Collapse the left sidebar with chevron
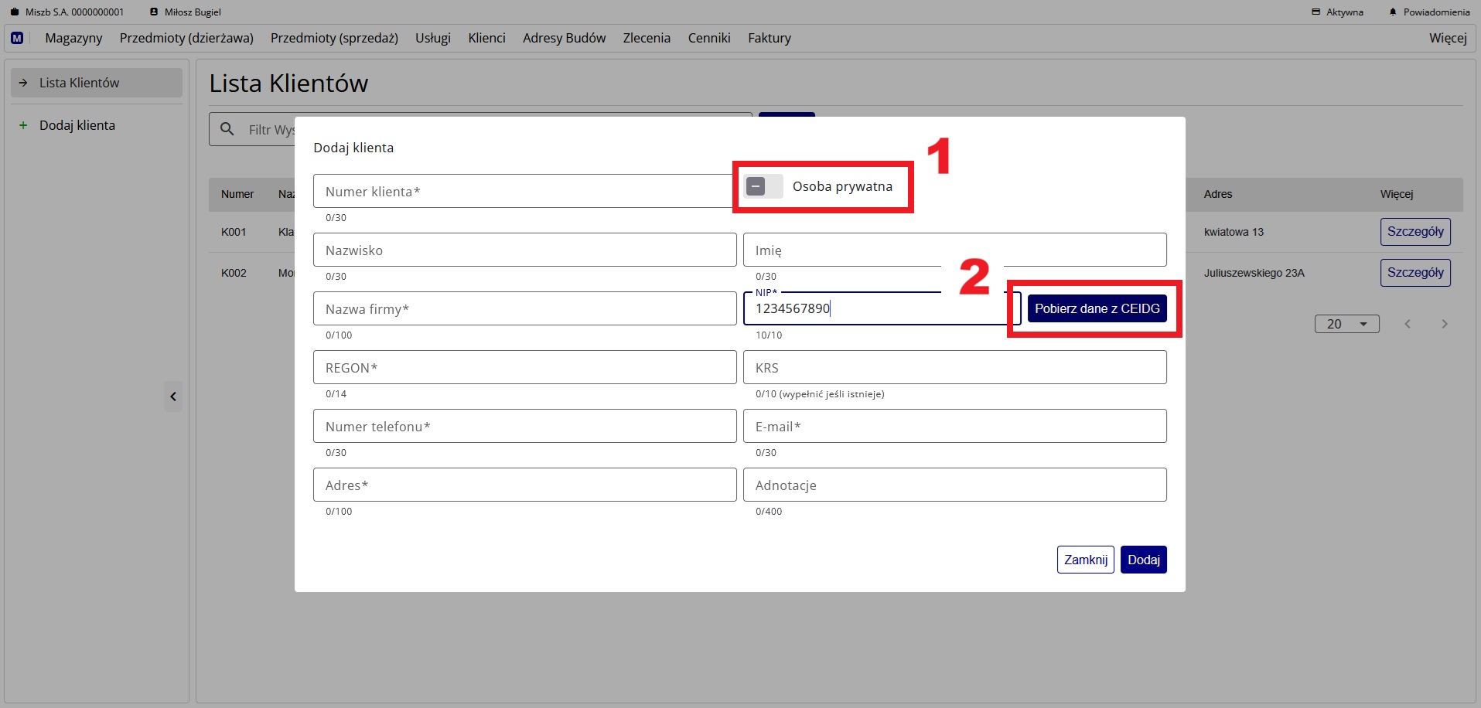Screen dimensions: 1481x708 tap(173, 397)
